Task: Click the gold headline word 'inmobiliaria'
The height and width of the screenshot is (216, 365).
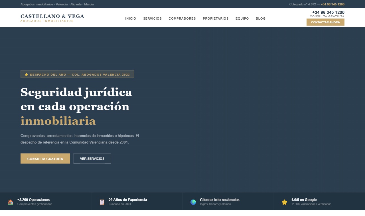Action: coord(58,121)
